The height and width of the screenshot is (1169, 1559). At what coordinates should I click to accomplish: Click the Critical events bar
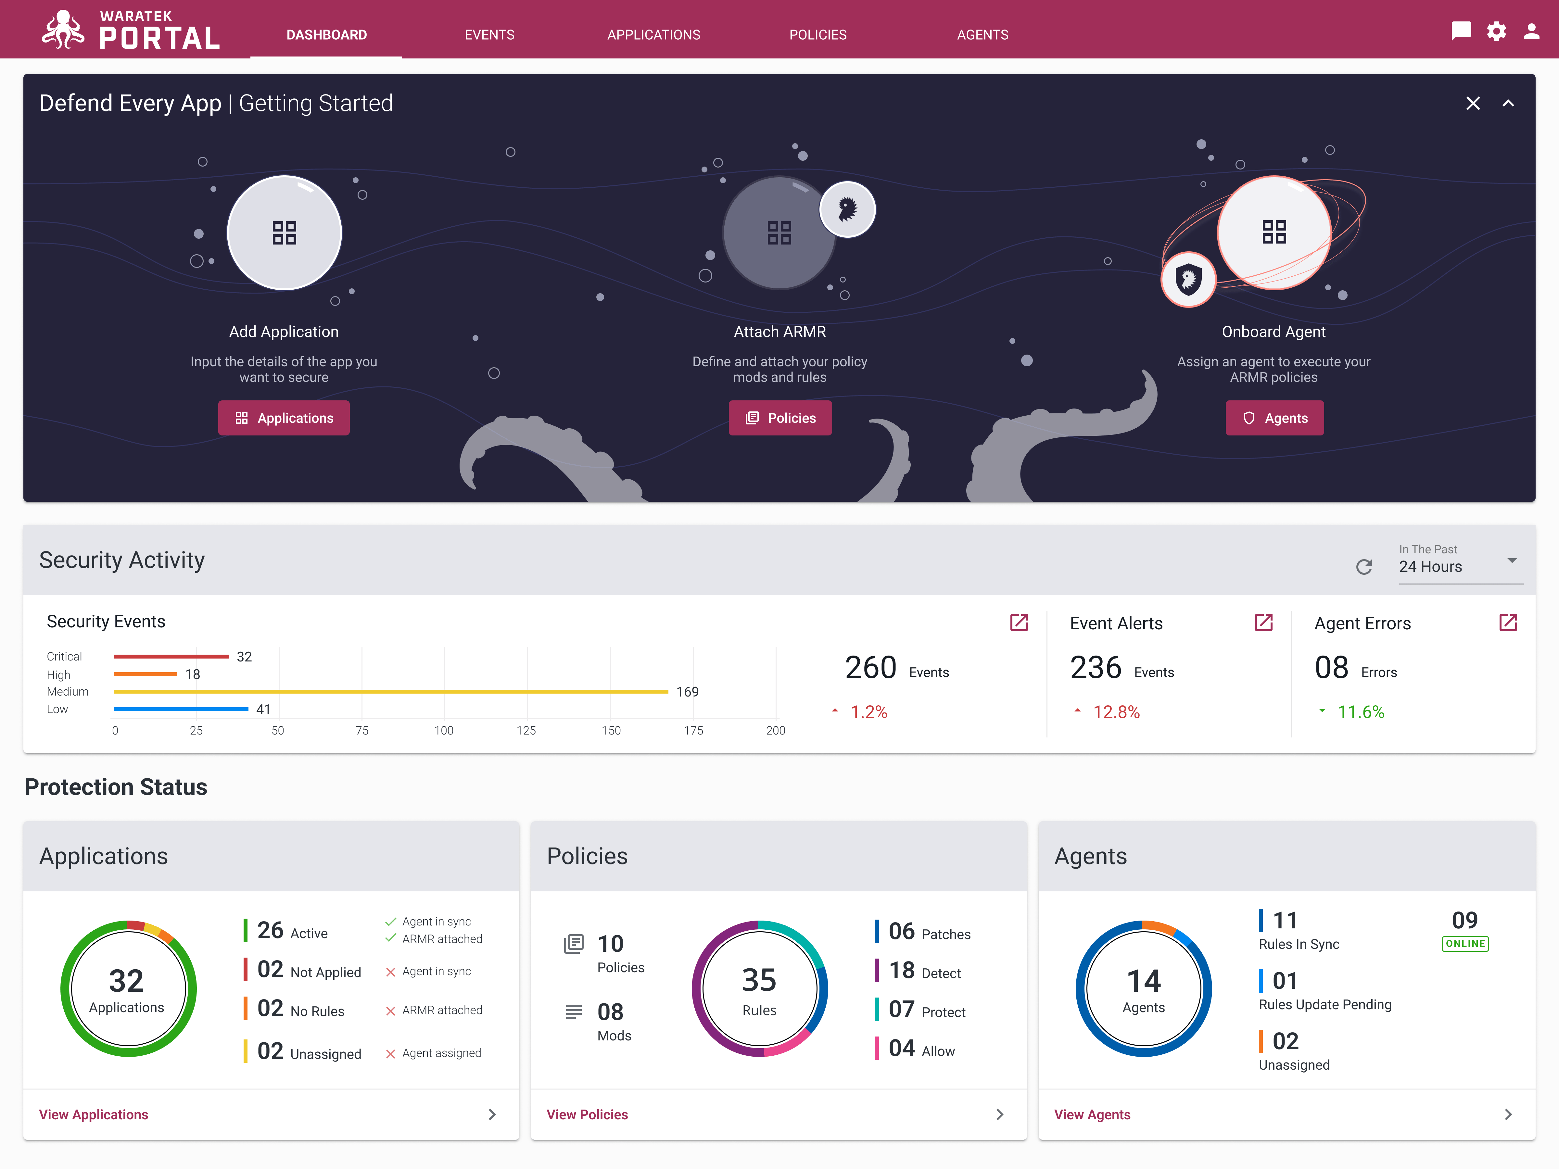pyautogui.click(x=171, y=656)
